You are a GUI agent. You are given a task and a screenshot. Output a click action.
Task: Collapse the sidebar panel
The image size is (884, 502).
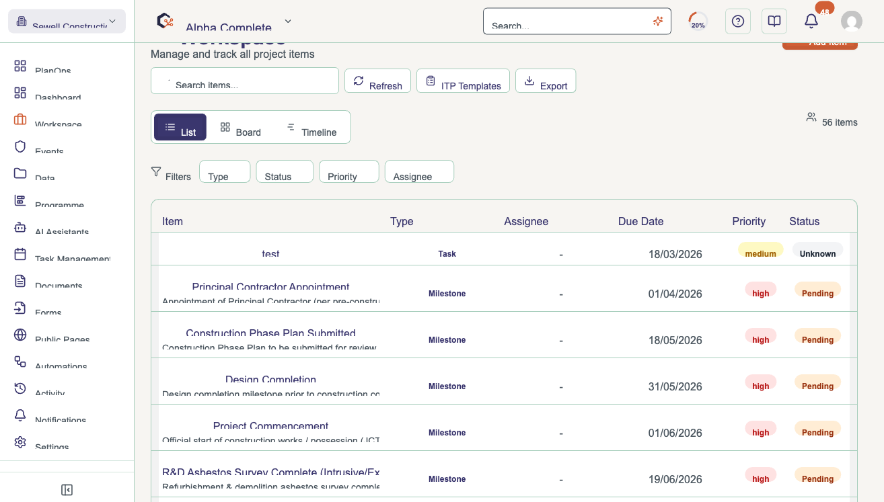tap(67, 490)
